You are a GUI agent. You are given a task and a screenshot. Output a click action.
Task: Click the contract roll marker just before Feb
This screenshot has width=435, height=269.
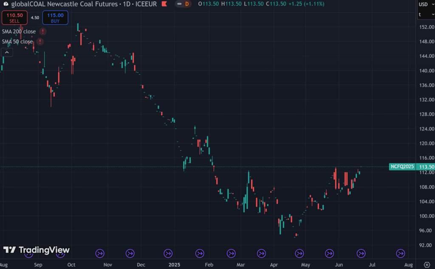(200, 253)
